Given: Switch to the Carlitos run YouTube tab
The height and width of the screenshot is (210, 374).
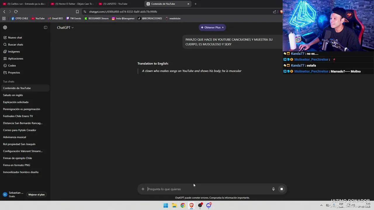Looking at the screenshot, I should pos(24,4).
